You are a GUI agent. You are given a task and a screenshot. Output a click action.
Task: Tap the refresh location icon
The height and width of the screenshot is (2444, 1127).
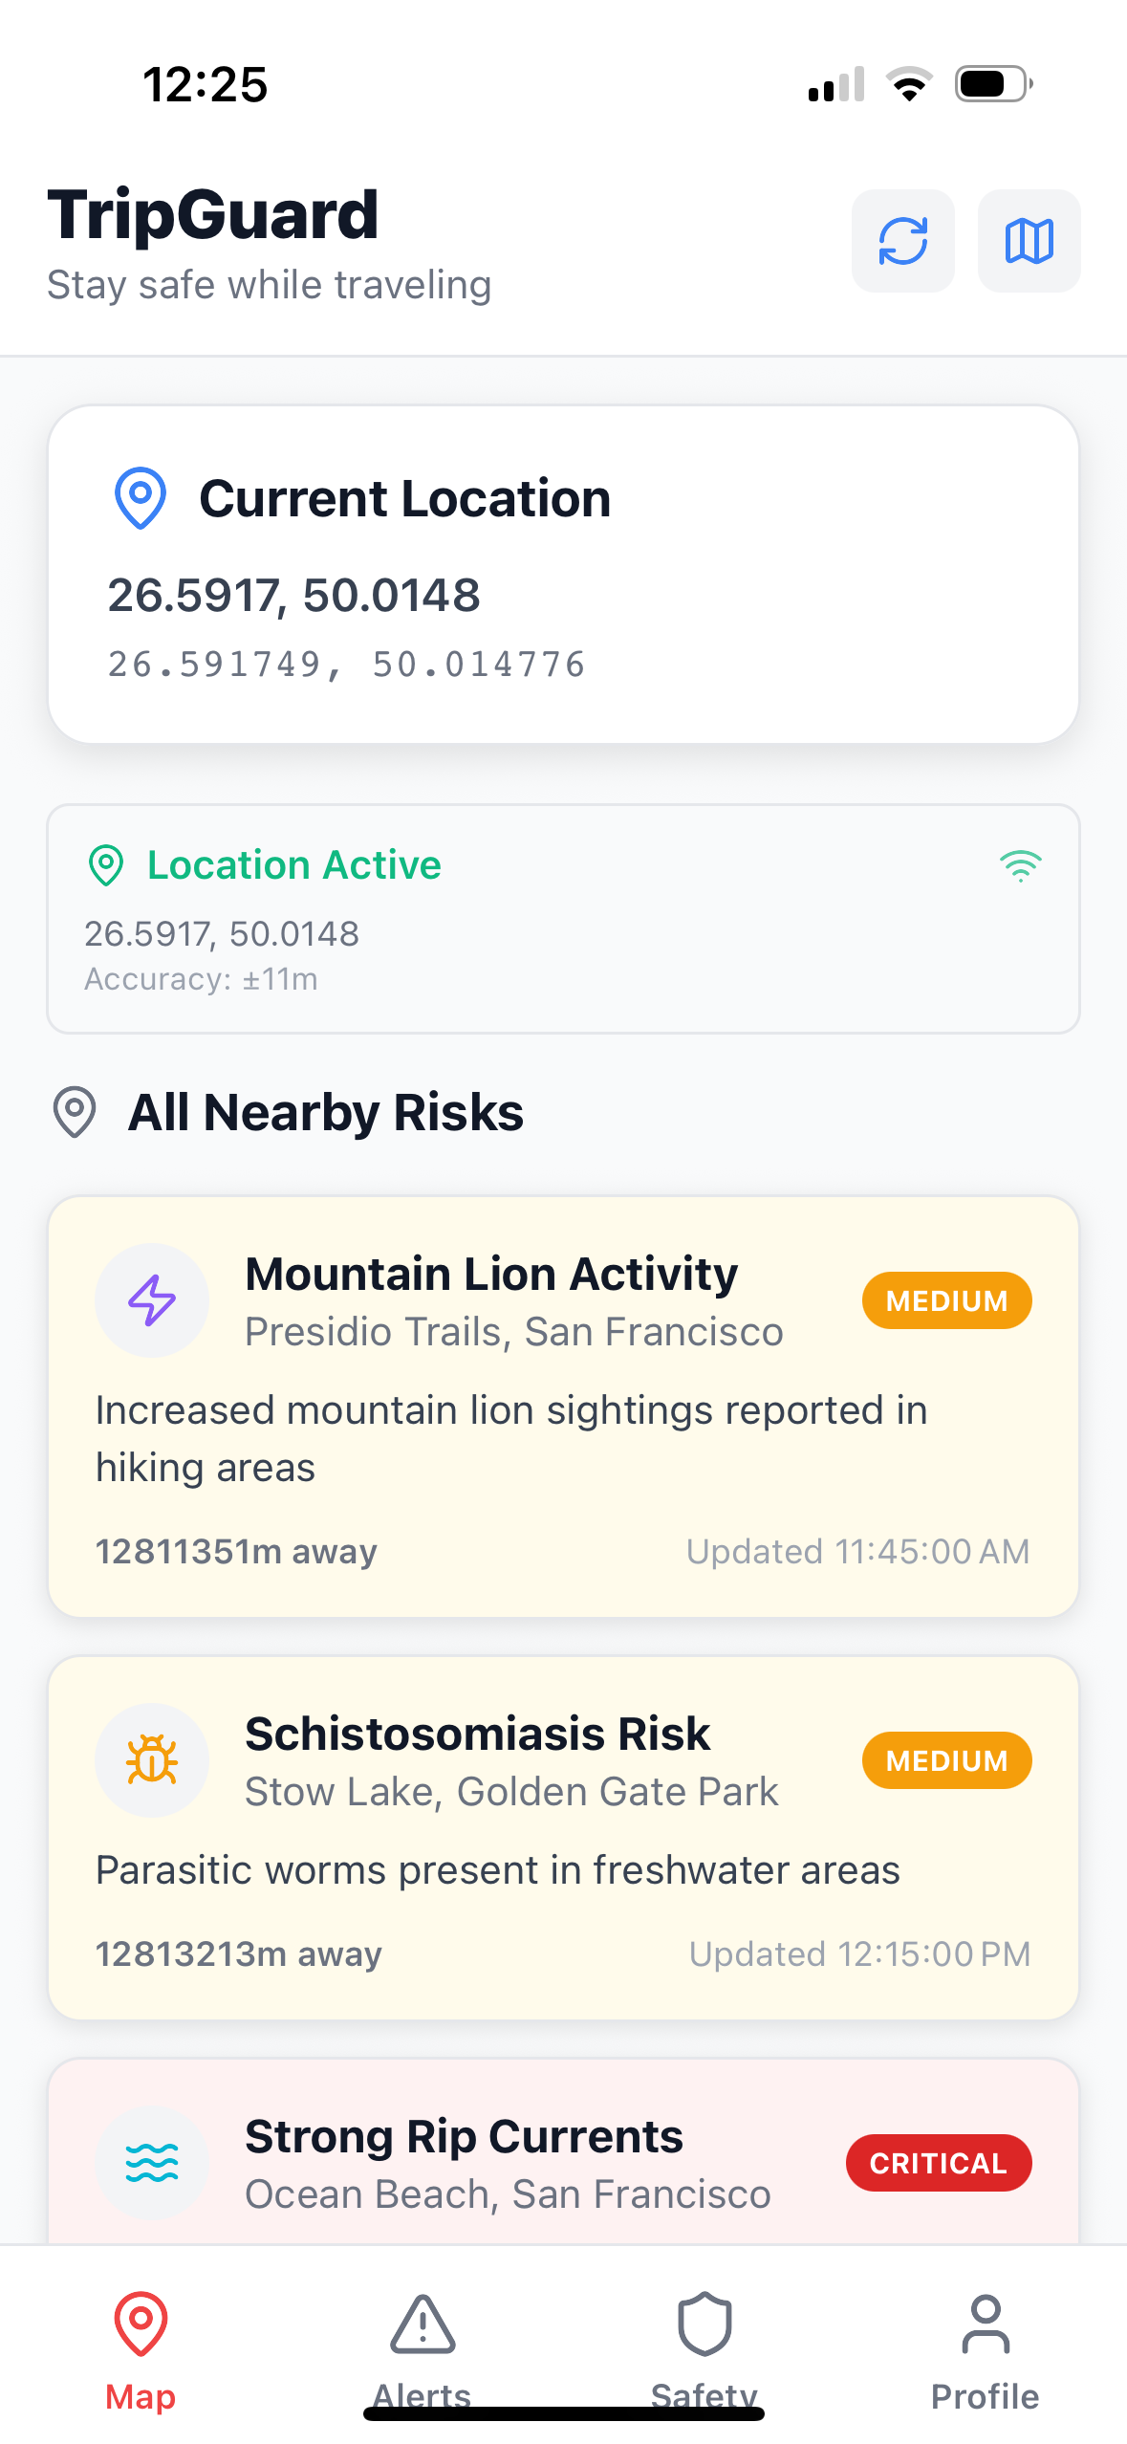pyautogui.click(x=902, y=241)
